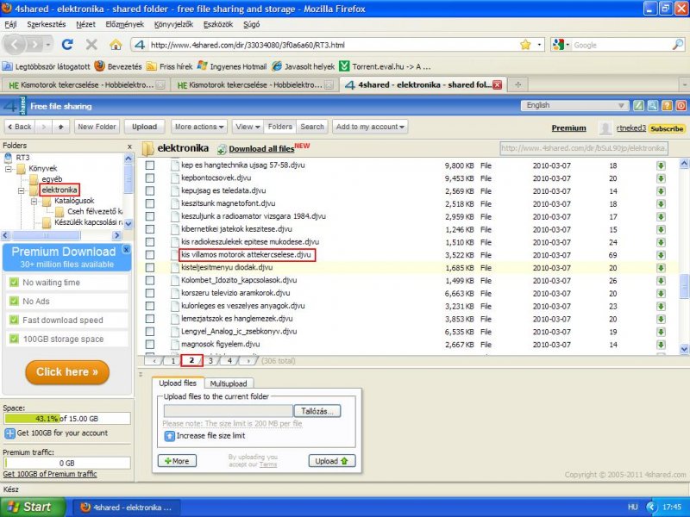The width and height of the screenshot is (690, 517).
Task: Collapse the Katalógusok tree node
Action: (x=34, y=202)
